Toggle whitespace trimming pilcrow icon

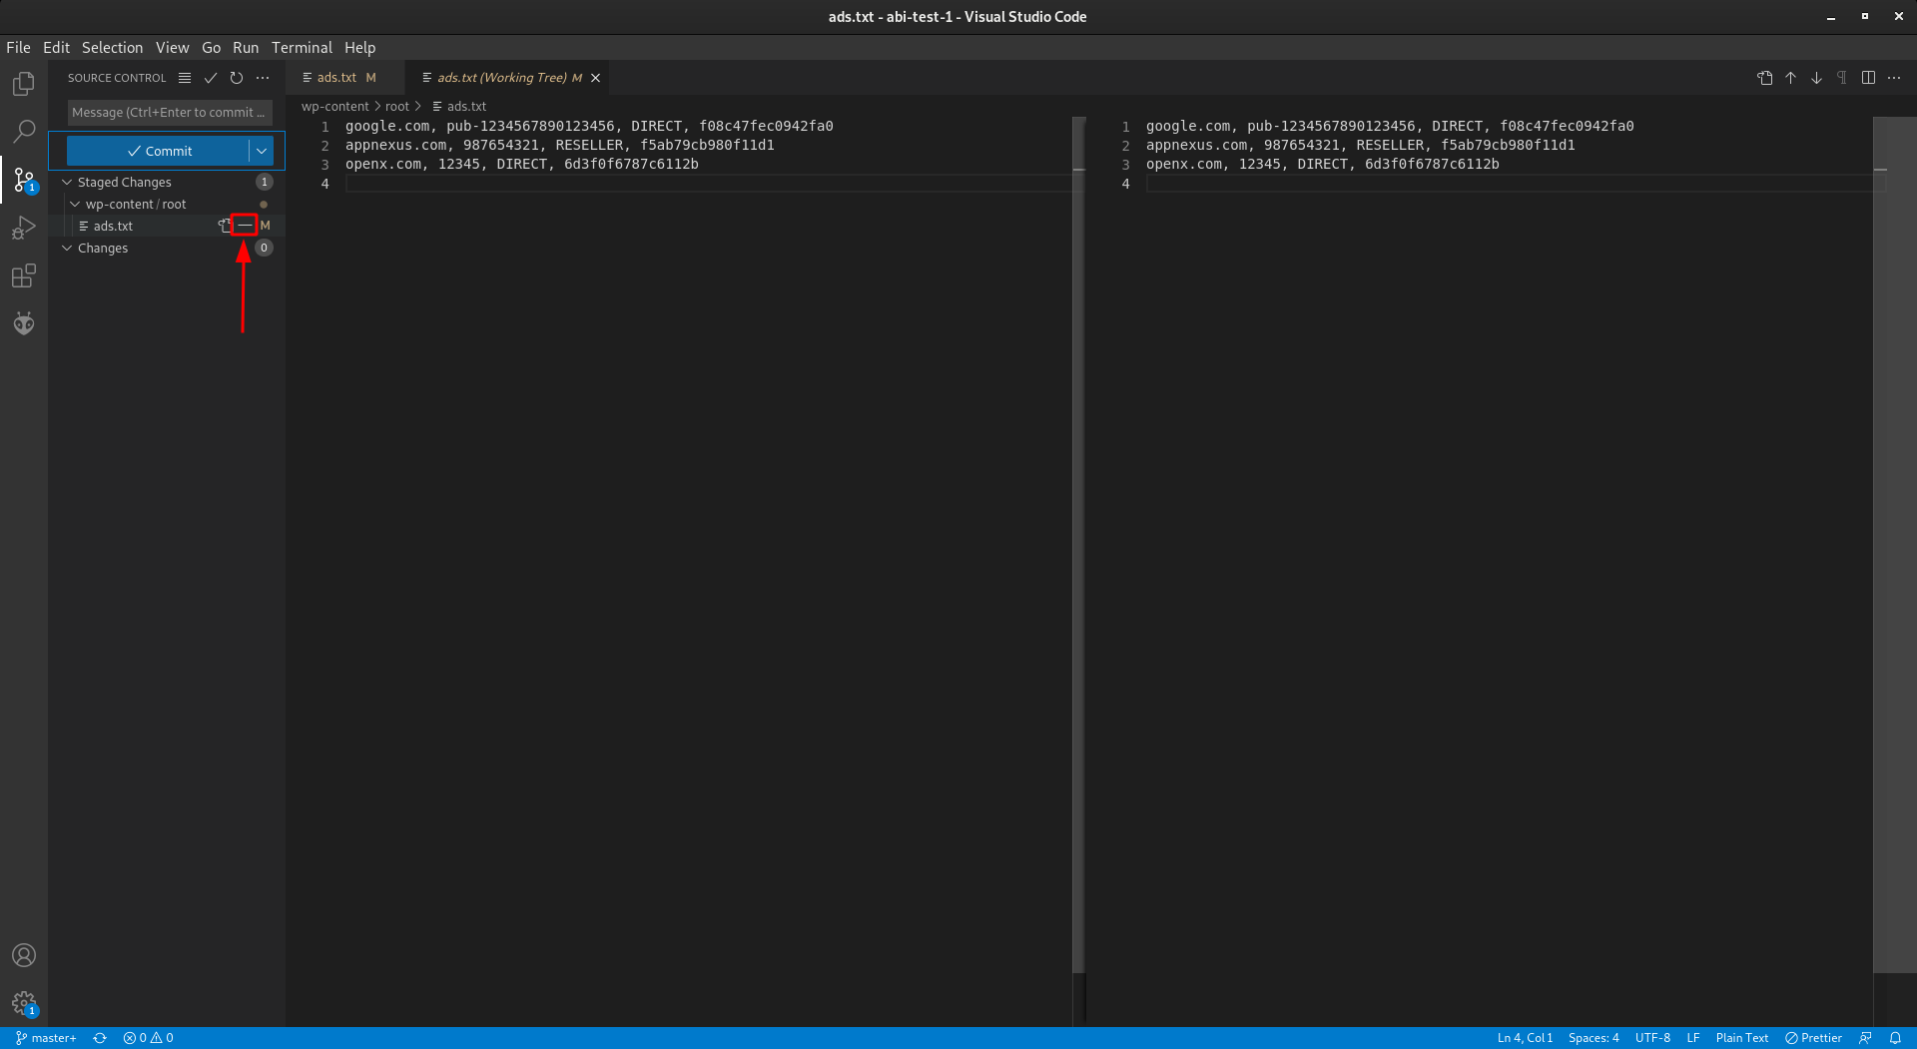[x=1843, y=78]
